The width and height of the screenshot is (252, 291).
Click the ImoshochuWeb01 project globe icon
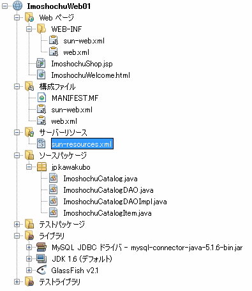[17, 6]
